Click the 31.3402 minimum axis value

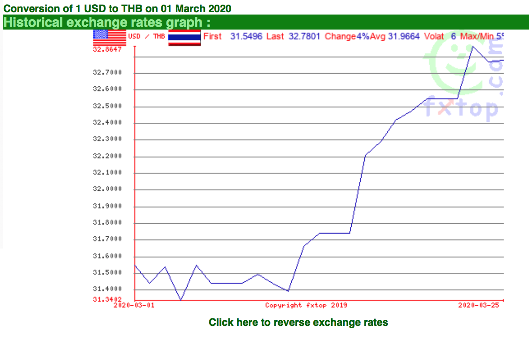pyautogui.click(x=107, y=299)
